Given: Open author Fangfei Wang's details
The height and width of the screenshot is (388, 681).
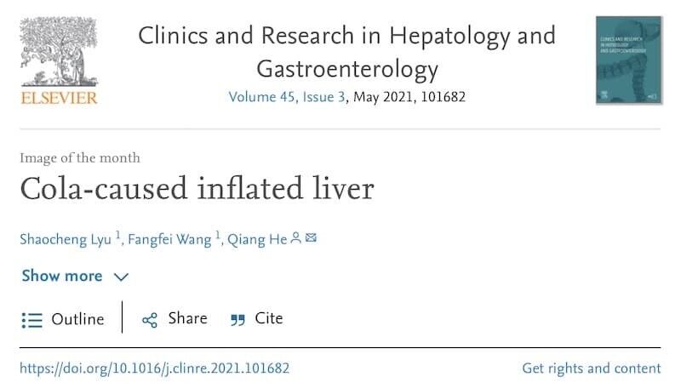Looking at the screenshot, I should click(x=169, y=240).
